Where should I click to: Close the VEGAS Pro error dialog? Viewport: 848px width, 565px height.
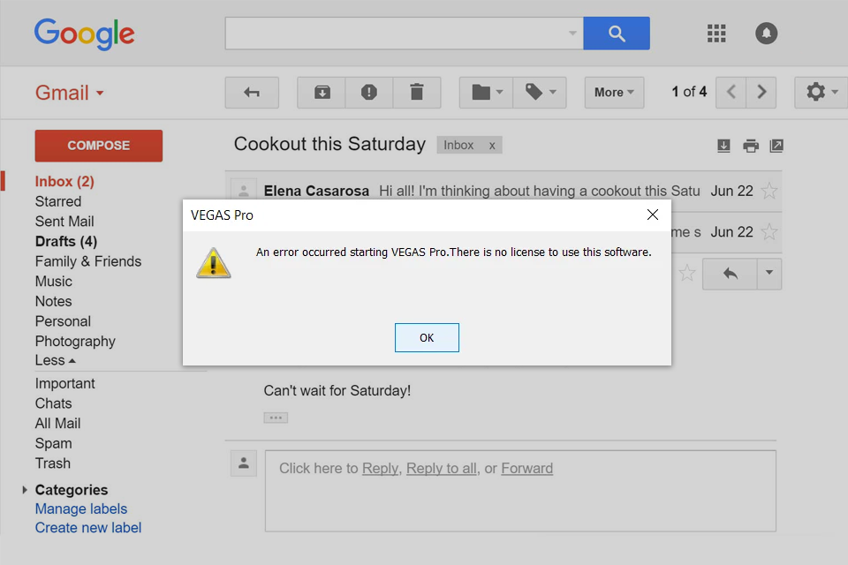point(653,215)
